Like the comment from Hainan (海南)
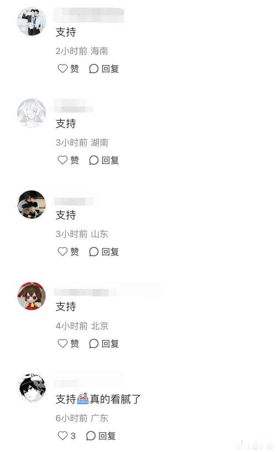 (x=68, y=69)
